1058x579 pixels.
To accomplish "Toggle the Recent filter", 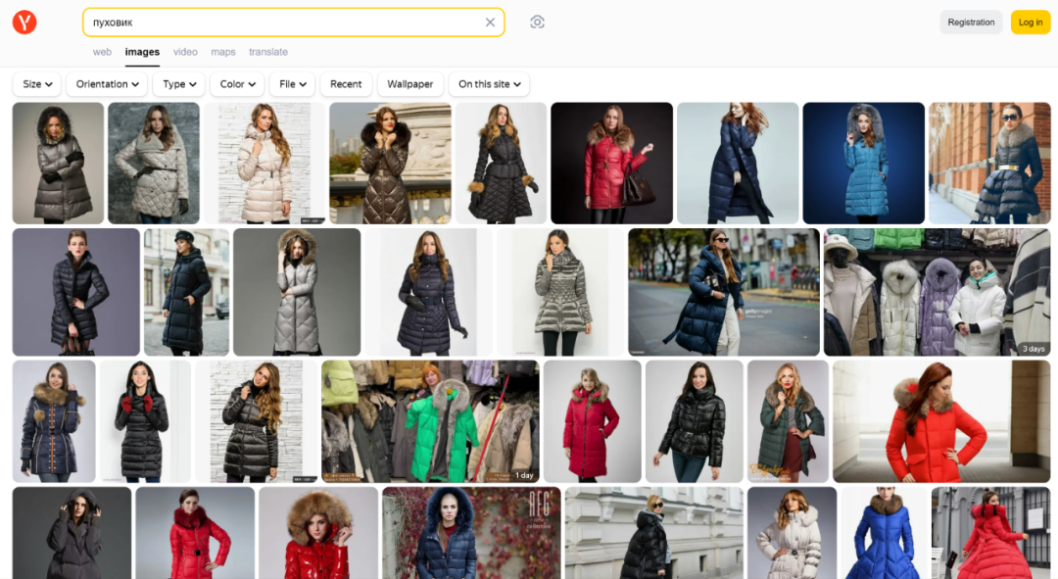I will point(346,84).
